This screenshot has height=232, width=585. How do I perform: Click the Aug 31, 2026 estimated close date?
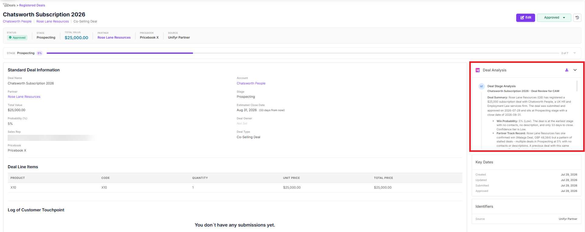click(247, 110)
